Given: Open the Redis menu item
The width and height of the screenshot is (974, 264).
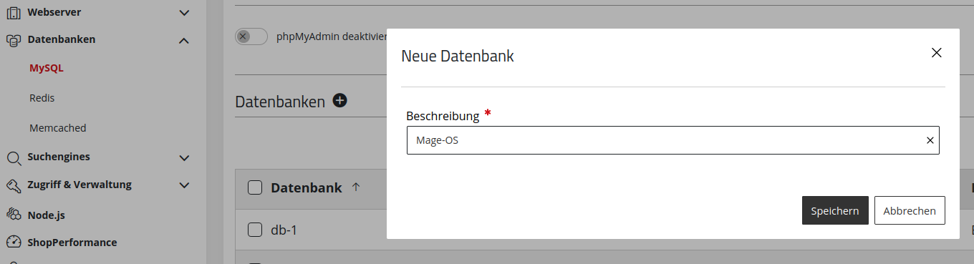Looking at the screenshot, I should (42, 98).
